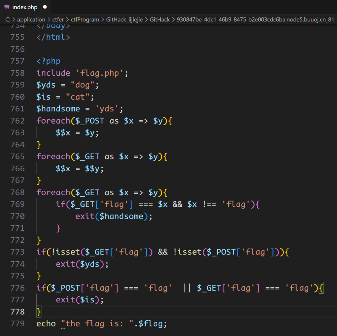Click the PHP elephant icon on index.php tab
This screenshot has height=336, width=337.
point(7,7)
